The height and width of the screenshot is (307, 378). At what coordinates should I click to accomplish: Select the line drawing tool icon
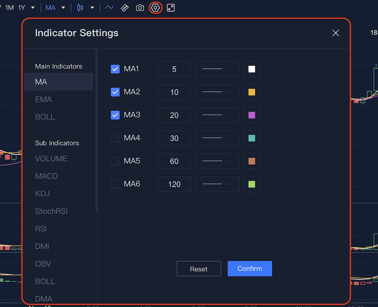tap(109, 8)
